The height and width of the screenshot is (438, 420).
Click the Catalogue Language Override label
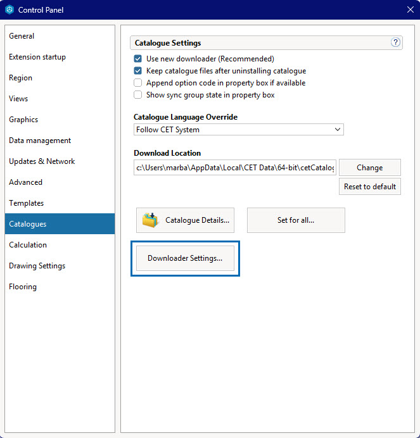click(186, 116)
